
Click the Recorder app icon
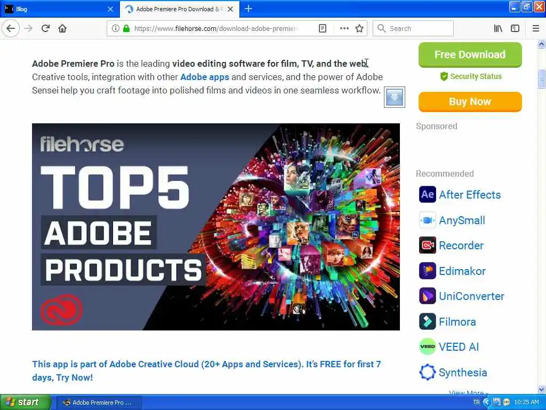pos(427,245)
